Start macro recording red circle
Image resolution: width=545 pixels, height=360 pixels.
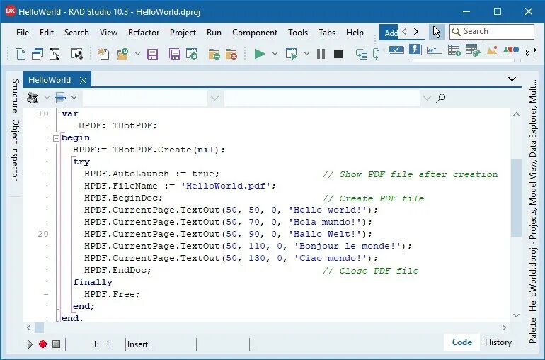pos(42,344)
